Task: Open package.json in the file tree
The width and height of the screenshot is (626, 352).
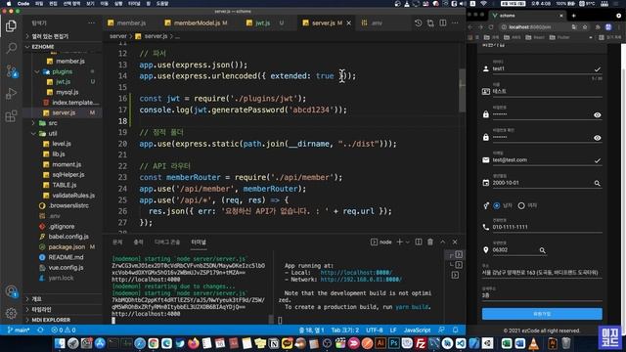Action: (x=67, y=247)
